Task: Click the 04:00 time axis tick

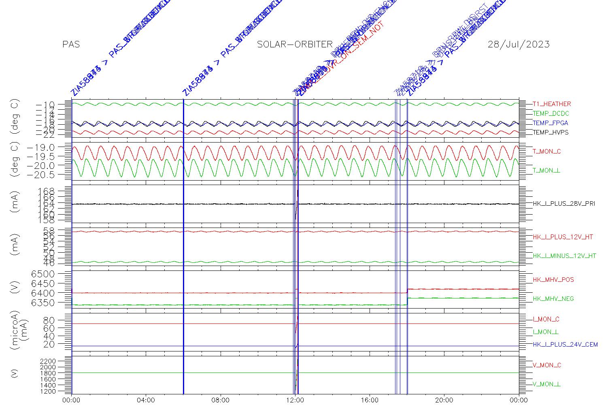Action: pos(146,400)
